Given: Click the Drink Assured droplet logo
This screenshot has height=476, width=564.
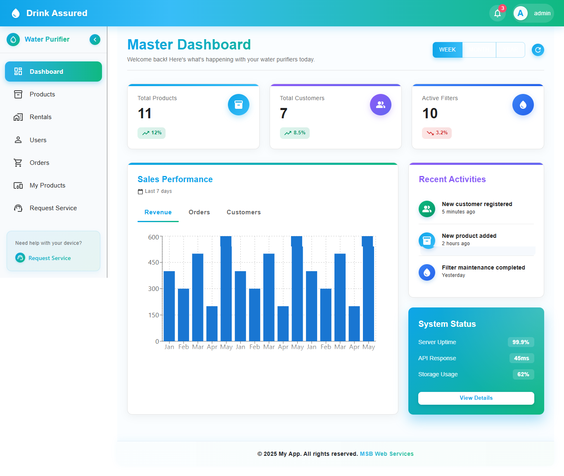Looking at the screenshot, I should tap(16, 13).
